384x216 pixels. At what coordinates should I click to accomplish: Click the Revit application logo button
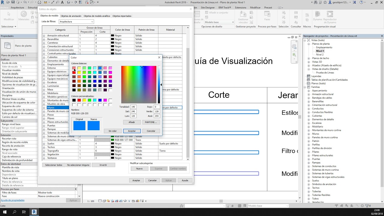(3, 2)
